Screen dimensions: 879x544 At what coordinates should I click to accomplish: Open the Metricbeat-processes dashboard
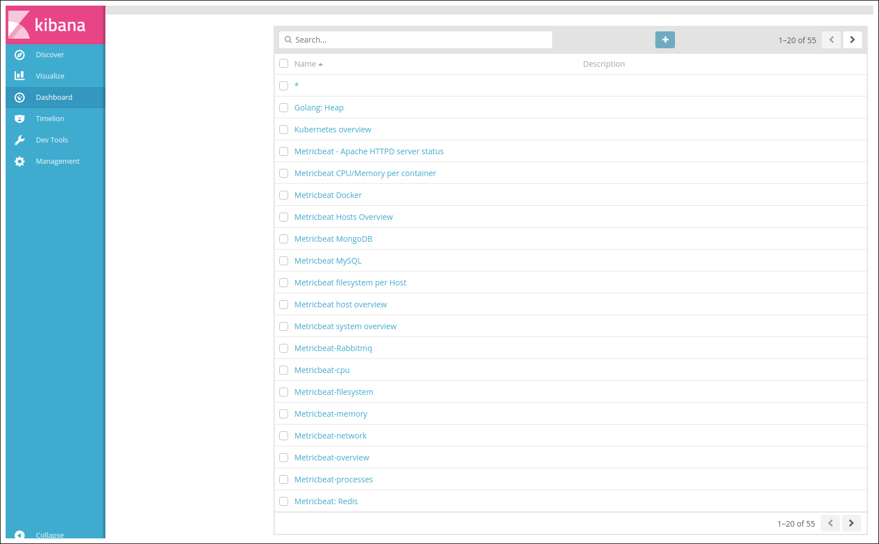point(334,480)
